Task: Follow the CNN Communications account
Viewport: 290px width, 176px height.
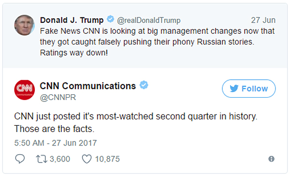Action: (249, 88)
